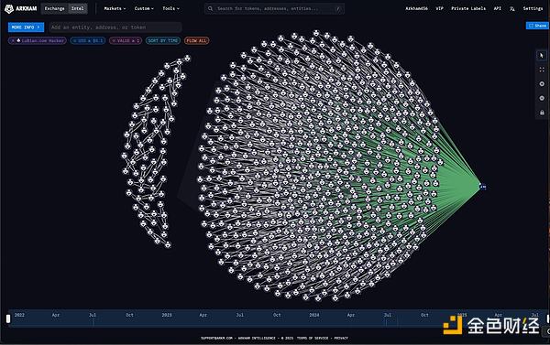
Task: Expand the Custom dropdown menu
Action: 144,9
